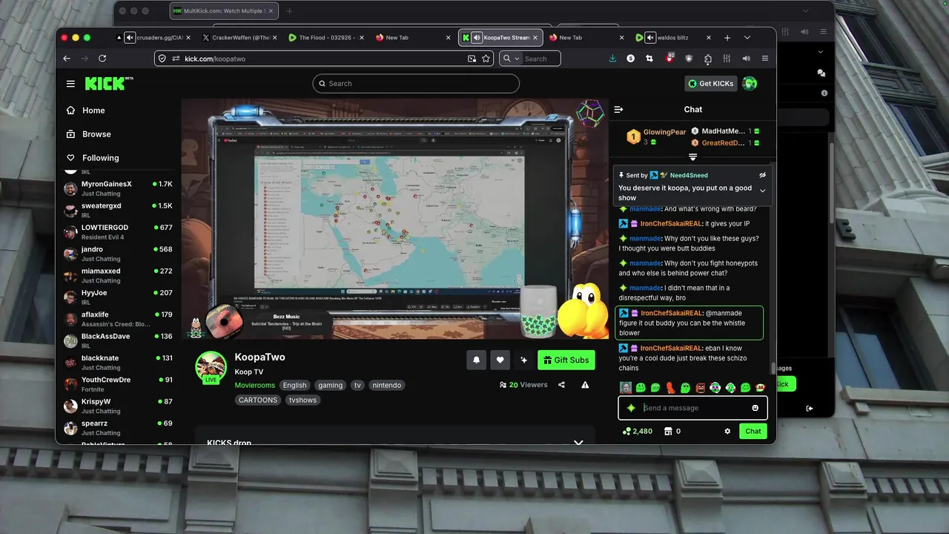949x534 pixels.
Task: Click the Kick logo
Action: click(109, 83)
